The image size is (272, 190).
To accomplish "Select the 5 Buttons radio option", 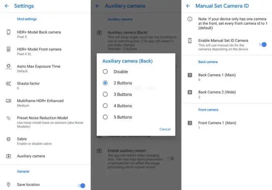I will [x=105, y=117].
